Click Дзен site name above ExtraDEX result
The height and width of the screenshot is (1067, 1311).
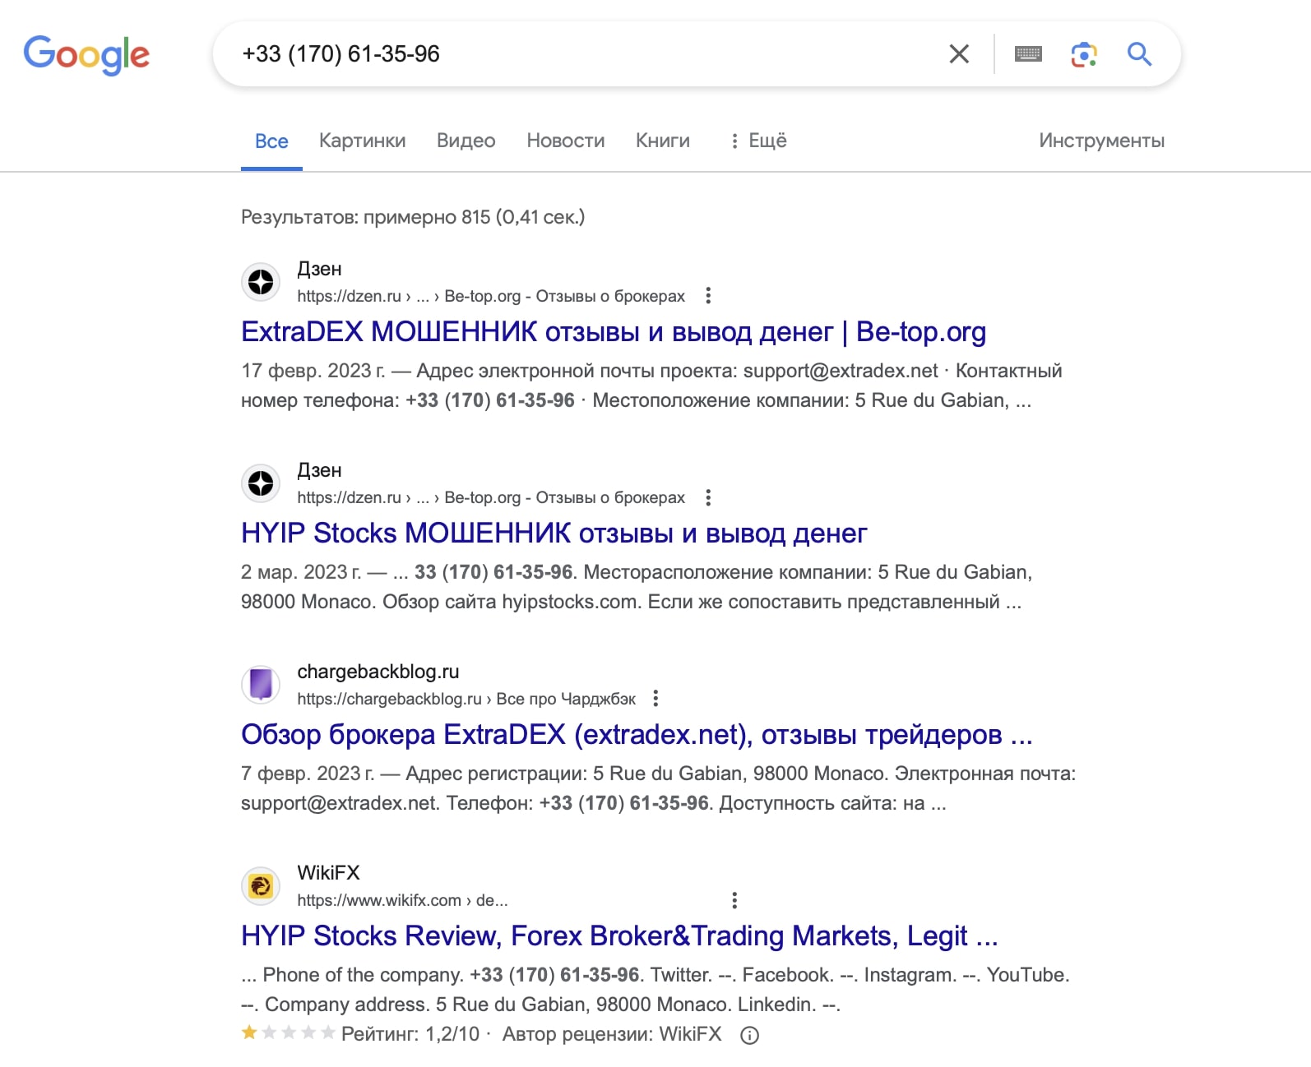click(319, 269)
